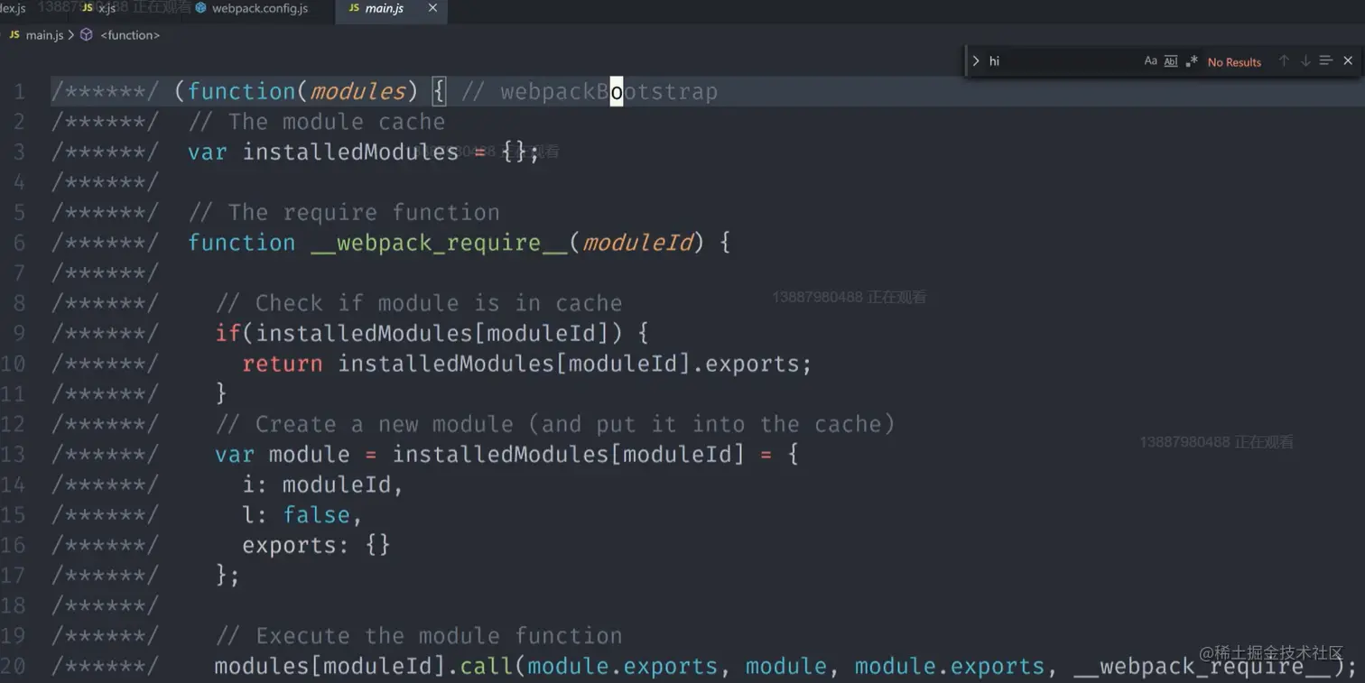The image size is (1365, 683).
Task: Click the 'false' value on line 15
Action: (x=316, y=515)
